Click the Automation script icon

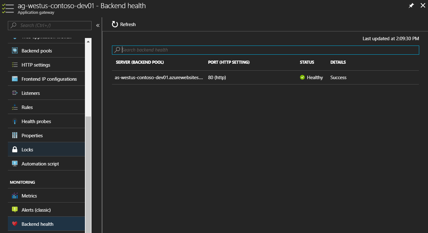[x=15, y=164]
